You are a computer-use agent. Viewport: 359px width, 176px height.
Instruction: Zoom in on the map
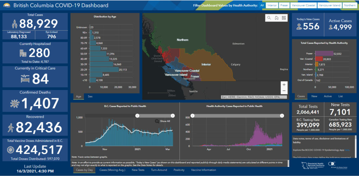point(284,85)
